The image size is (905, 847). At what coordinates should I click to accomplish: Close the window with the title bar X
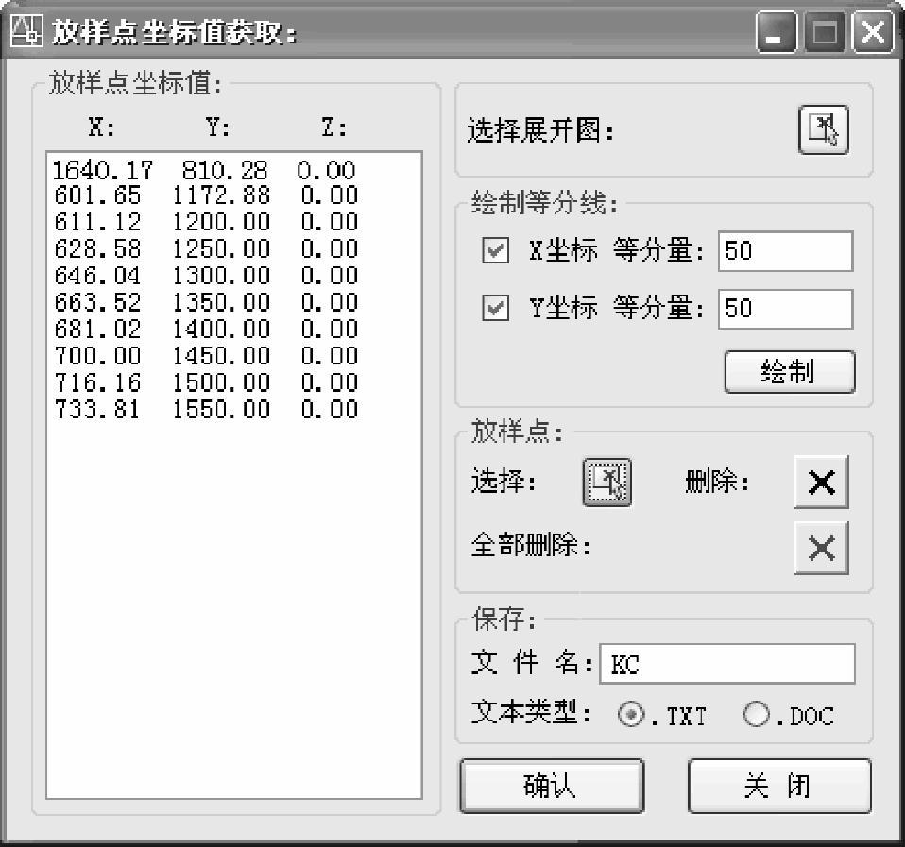point(873,32)
